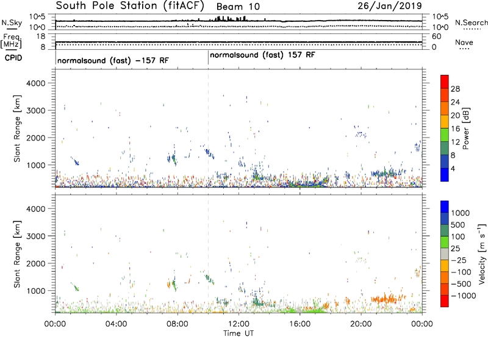Click the '18' frequency axis label
This screenshot has height=337, width=488.
(41, 36)
